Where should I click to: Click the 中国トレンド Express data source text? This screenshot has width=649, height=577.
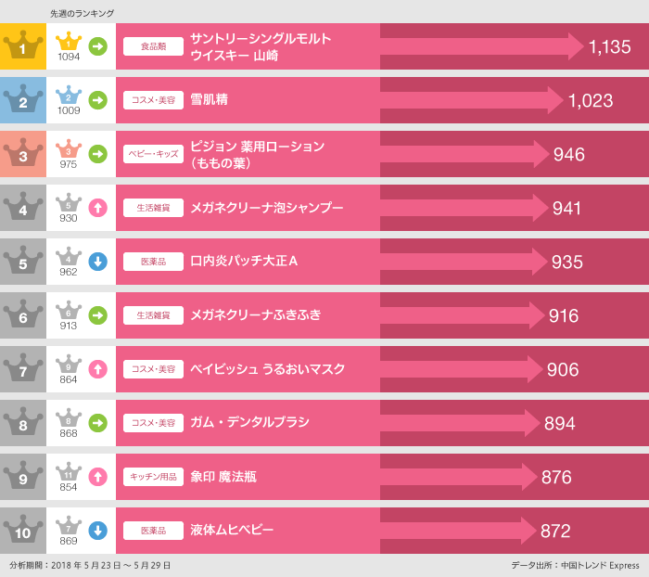(x=575, y=565)
